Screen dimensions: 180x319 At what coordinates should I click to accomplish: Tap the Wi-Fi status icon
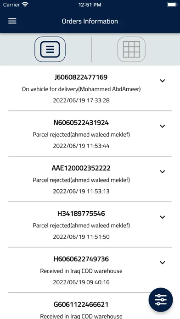pyautogui.click(x=25, y=5)
